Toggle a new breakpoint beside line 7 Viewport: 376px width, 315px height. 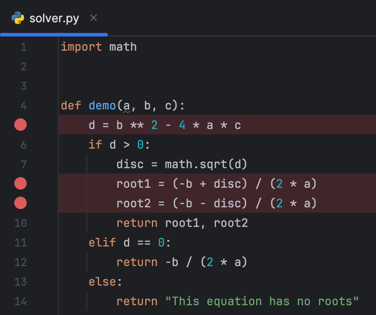20,164
